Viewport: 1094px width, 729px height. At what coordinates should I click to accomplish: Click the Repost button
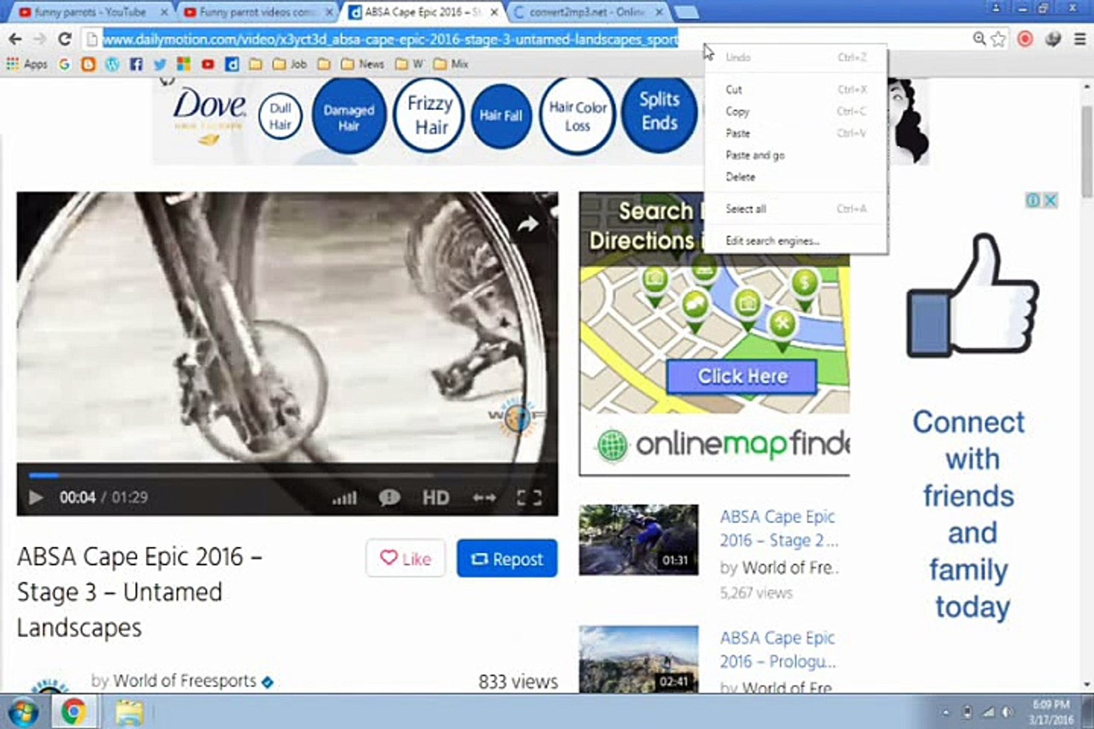[x=507, y=558]
